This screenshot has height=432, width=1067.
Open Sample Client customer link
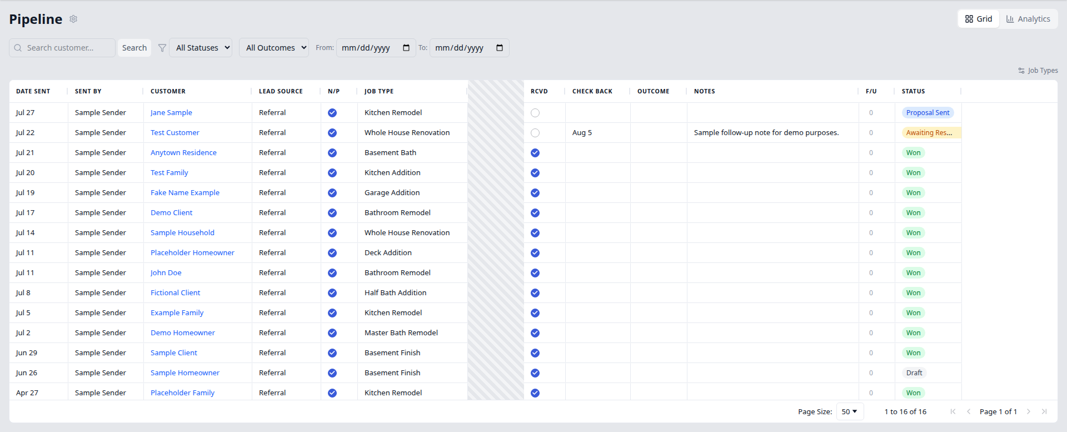click(x=173, y=352)
